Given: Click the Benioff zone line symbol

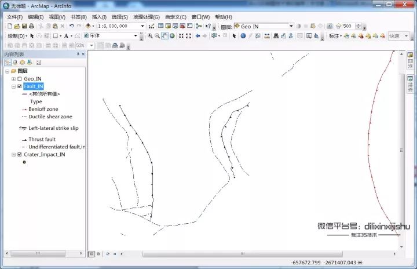Looking at the screenshot, I should coord(24,110).
